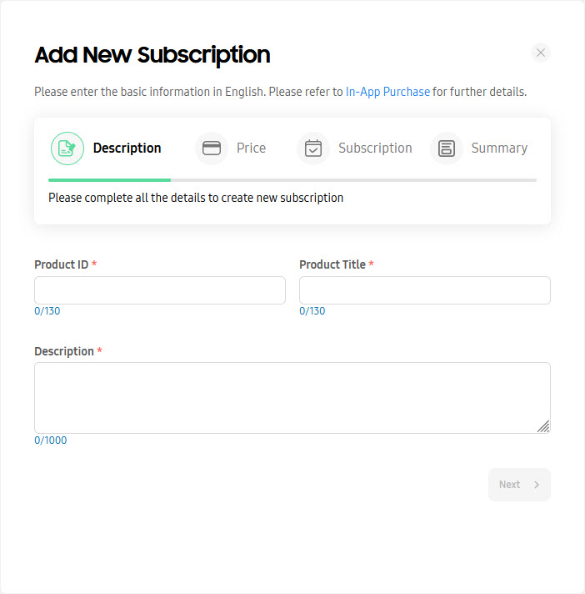Image resolution: width=585 pixels, height=594 pixels.
Task: Go to the Subscription step label
Action: (x=375, y=148)
